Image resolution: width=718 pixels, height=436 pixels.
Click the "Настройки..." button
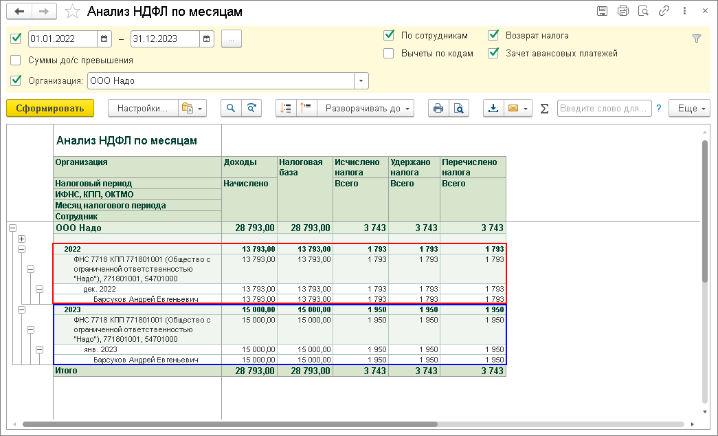142,108
